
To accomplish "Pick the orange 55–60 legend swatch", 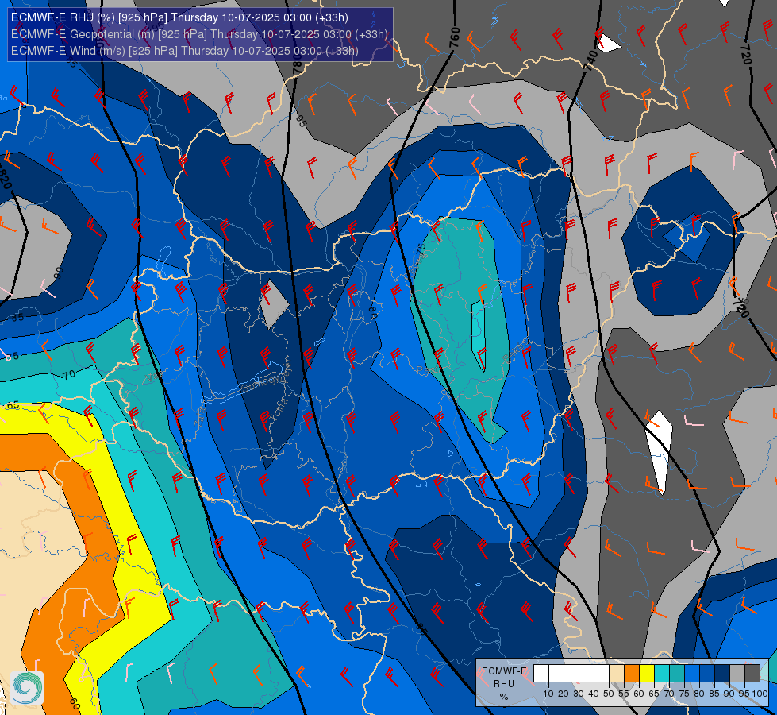I will [x=631, y=674].
